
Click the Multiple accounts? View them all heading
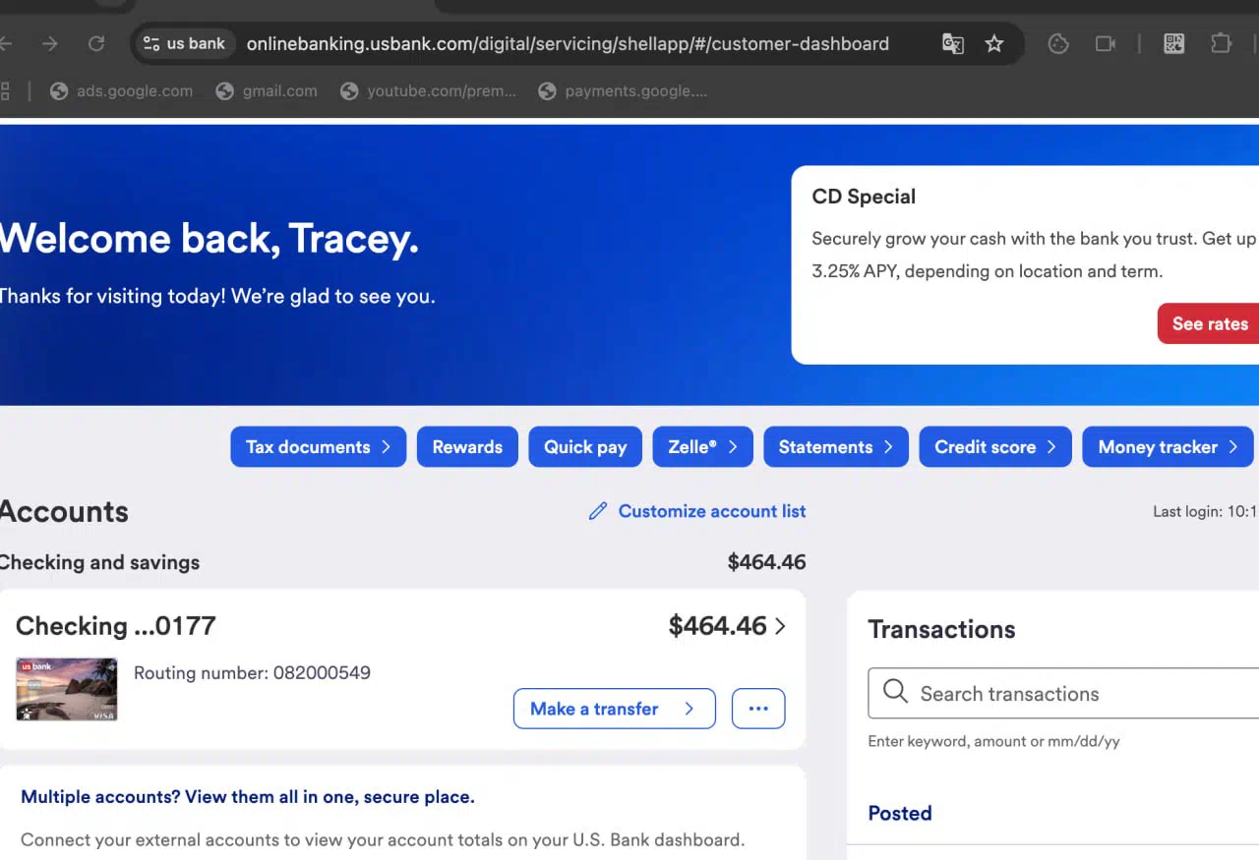[248, 797]
